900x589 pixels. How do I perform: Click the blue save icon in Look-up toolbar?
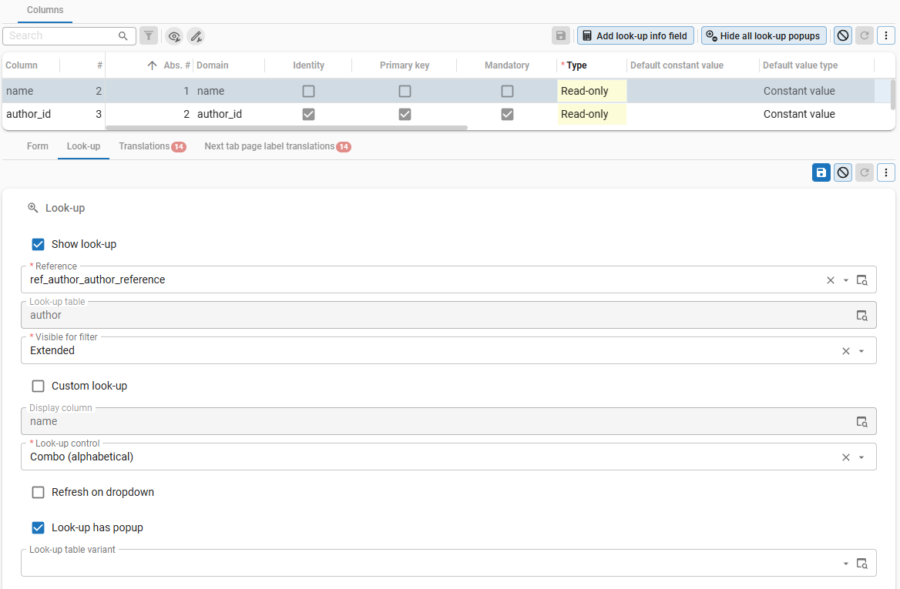pos(821,172)
